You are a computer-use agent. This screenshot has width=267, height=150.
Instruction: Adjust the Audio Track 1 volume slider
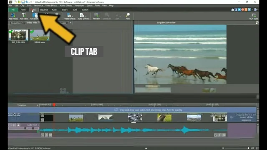(x=18, y=128)
